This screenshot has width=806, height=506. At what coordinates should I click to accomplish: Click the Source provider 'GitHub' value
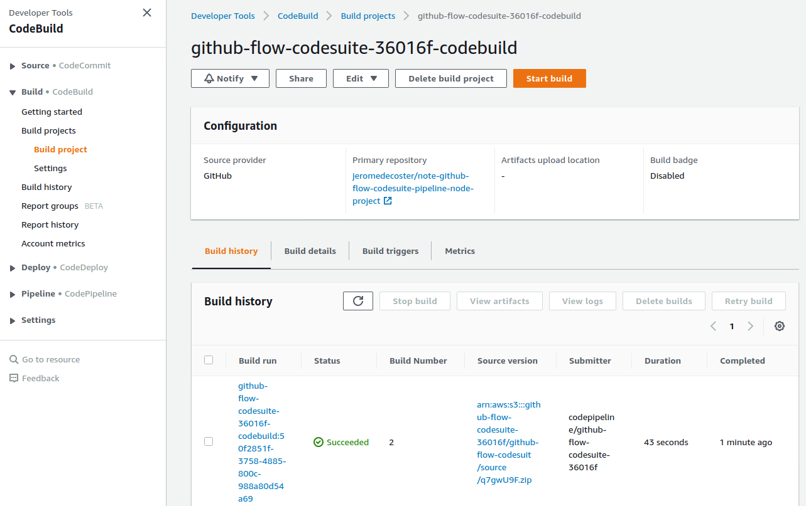coord(217,176)
